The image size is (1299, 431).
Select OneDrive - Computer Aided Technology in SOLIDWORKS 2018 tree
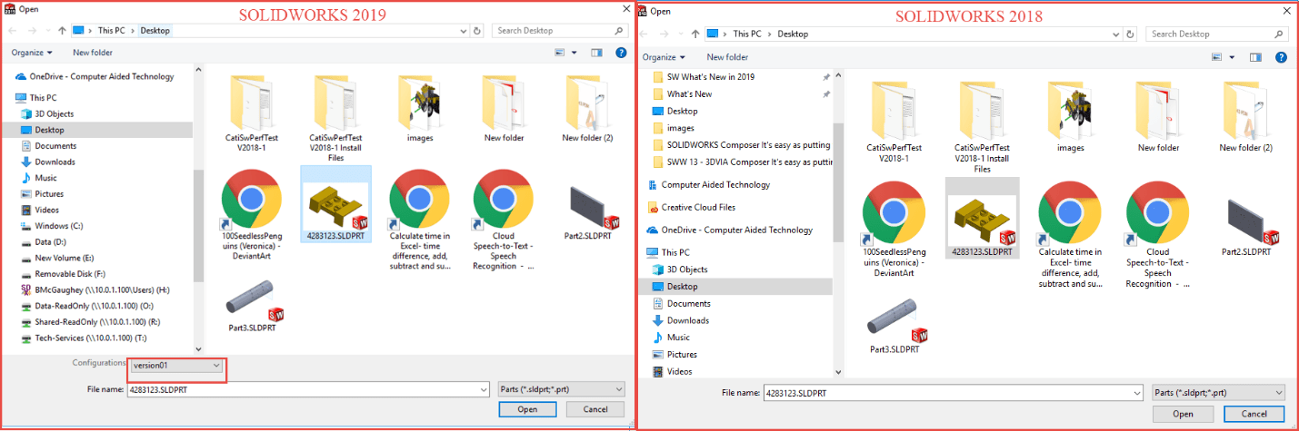(728, 230)
